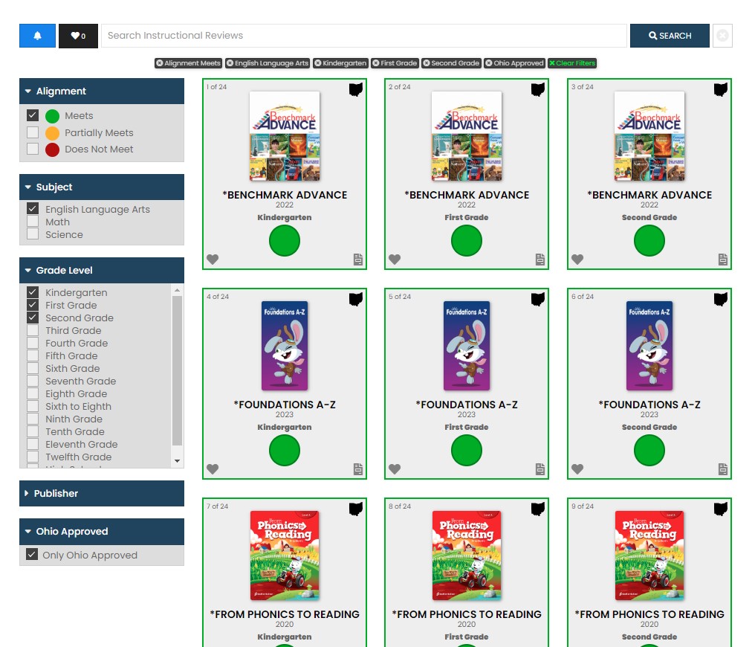
Task: Collapse the Alignment filter panel
Action: (102, 91)
